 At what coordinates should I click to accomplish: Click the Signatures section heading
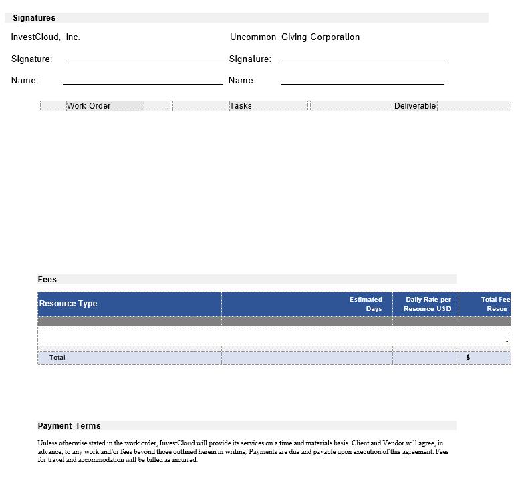pos(35,18)
